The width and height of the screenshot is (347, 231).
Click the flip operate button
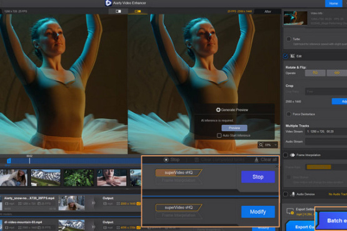[337, 73]
